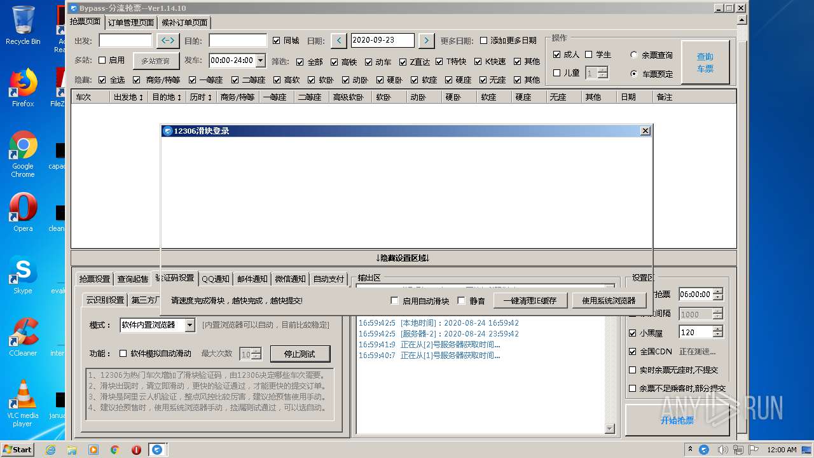
Task: Open Internet Explorer from the taskbar
Action: tap(50, 450)
